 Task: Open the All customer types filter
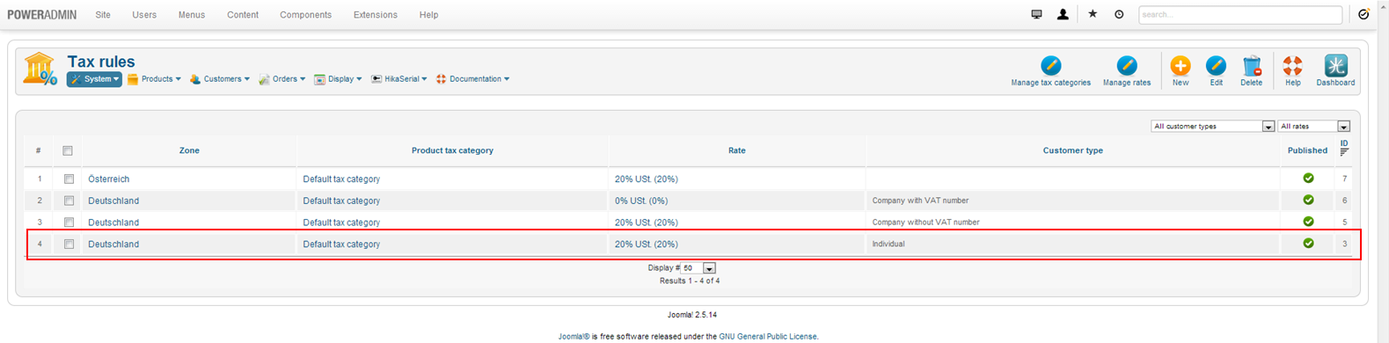(x=1212, y=127)
